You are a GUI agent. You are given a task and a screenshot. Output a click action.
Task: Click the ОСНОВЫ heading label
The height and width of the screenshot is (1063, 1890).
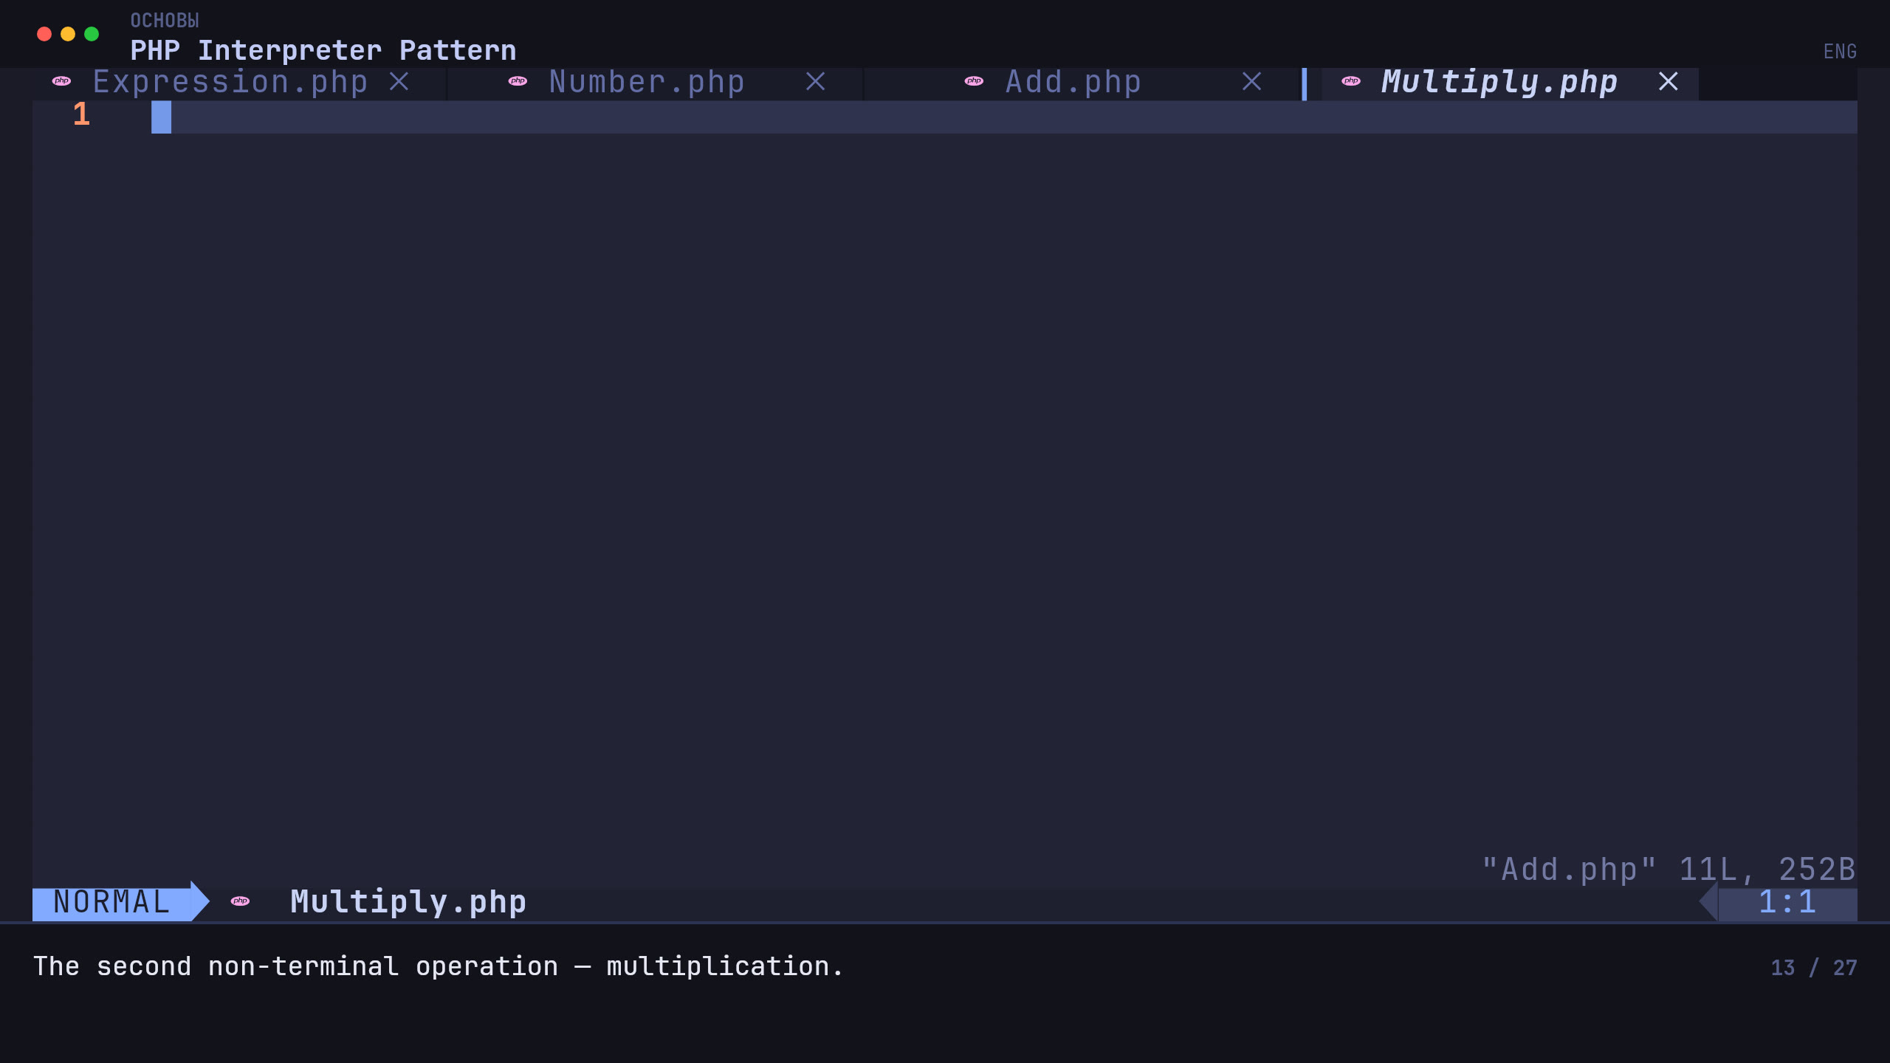165,21
